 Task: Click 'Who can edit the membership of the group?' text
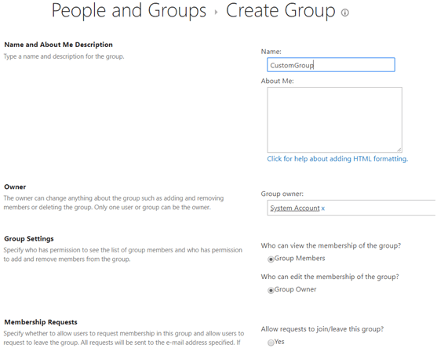pyautogui.click(x=330, y=277)
